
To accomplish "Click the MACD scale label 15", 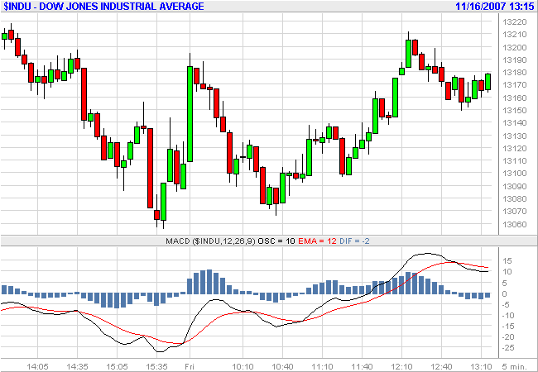I will tap(507, 261).
